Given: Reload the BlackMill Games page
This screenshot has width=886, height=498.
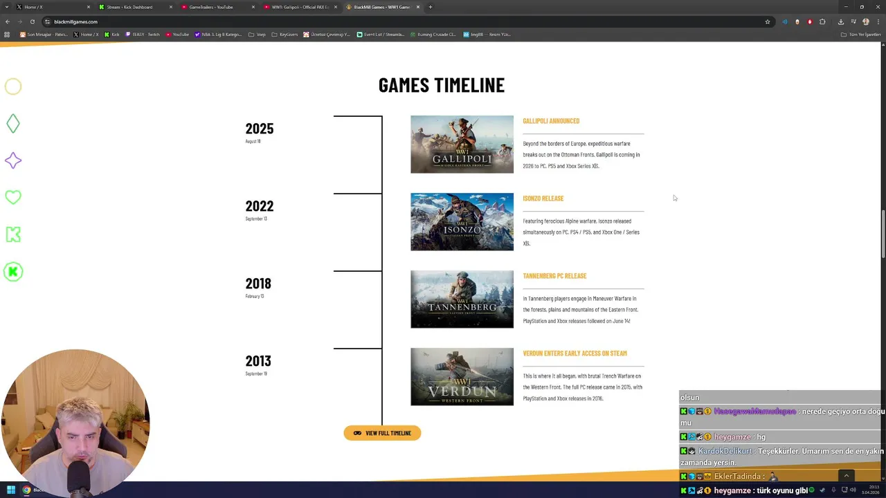Looking at the screenshot, I should coord(32,21).
